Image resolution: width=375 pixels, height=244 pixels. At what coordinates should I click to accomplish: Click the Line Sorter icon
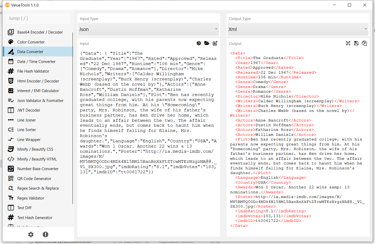click(x=11, y=130)
